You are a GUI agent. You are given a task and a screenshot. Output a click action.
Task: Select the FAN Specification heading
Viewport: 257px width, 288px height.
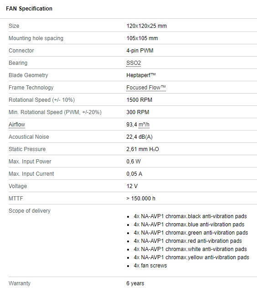point(29,9)
